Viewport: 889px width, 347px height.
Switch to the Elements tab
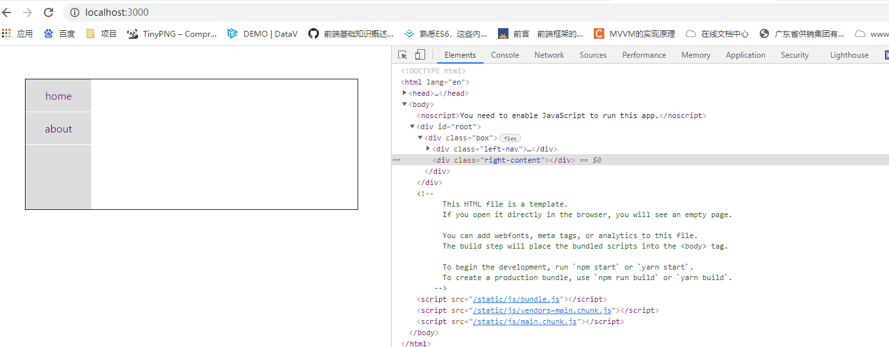point(460,55)
